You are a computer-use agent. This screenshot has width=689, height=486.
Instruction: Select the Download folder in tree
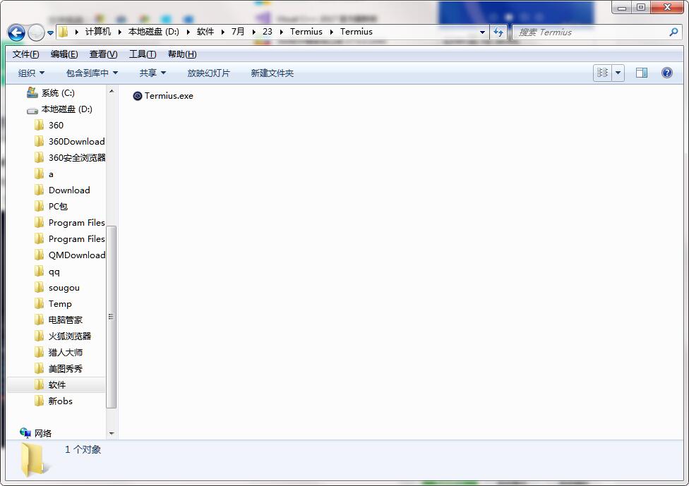[69, 190]
